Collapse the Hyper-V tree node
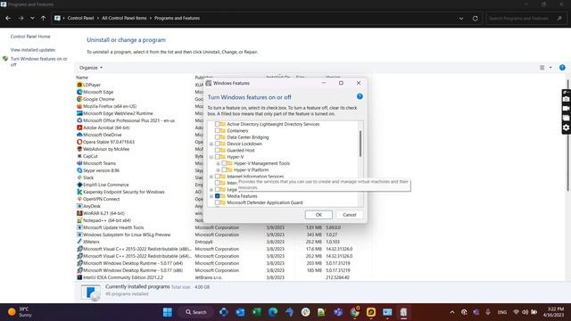Image resolution: width=571 pixels, height=321 pixels. [211, 157]
